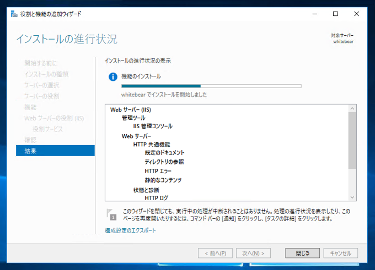Screen dimensions: 375x270
Task: Select the インストールの種類 sidebar step
Action: click(x=46, y=74)
